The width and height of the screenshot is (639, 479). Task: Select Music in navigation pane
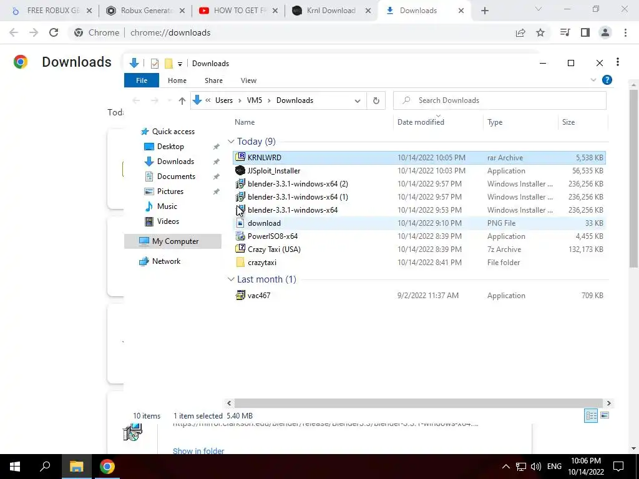coord(167,206)
